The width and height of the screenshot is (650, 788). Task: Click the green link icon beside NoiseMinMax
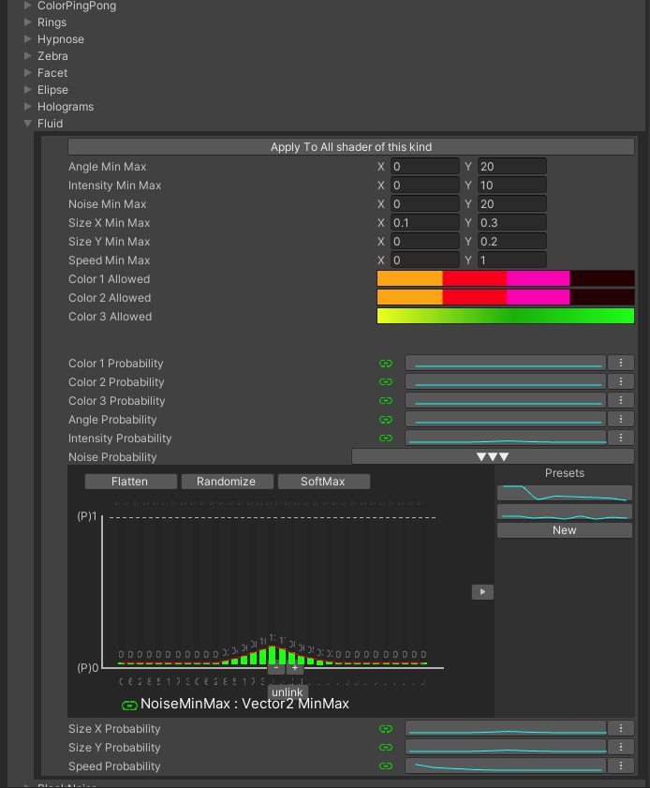(x=130, y=705)
